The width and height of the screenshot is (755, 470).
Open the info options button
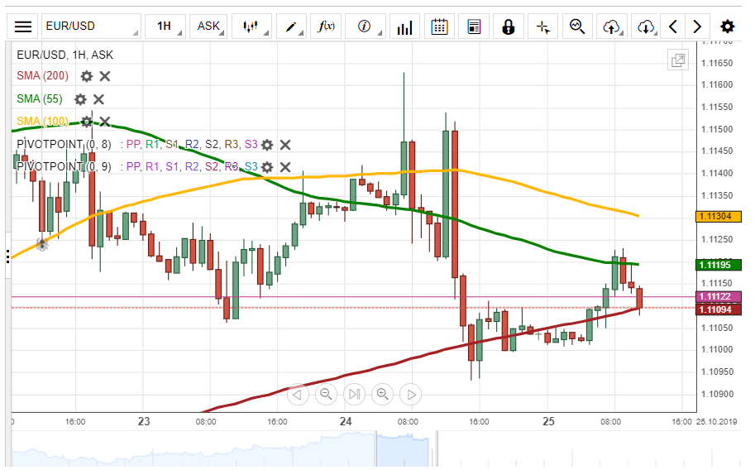(366, 26)
